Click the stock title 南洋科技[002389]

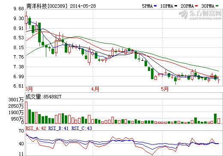click(x=47, y=6)
